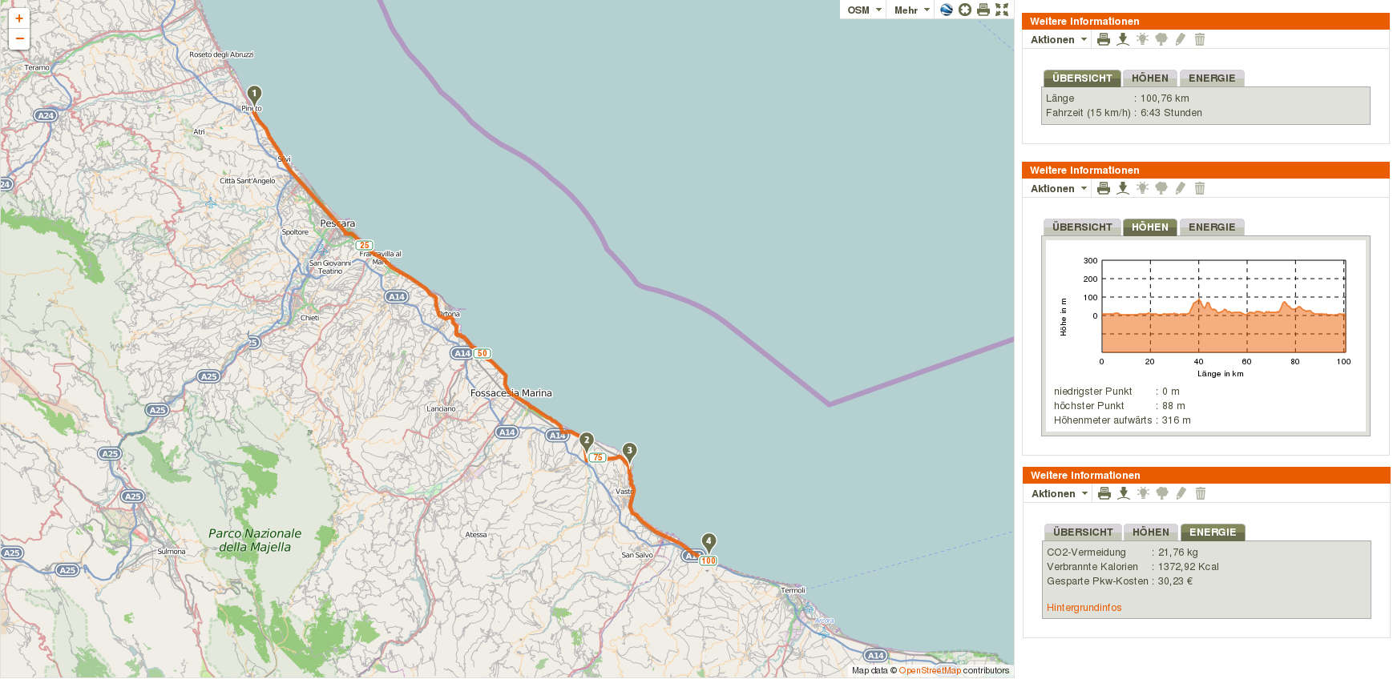Viewport: 1393px width, 679px height.
Task: Click the niedrigster Punkt value 0 m
Action: click(1171, 392)
